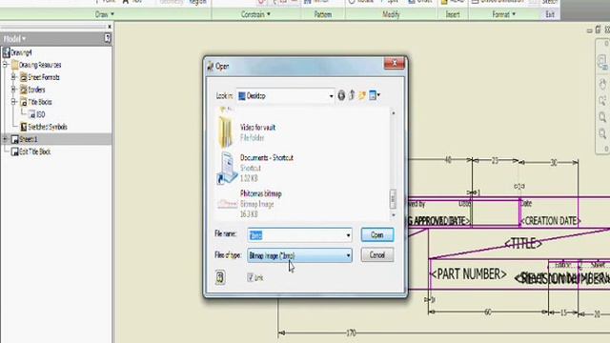This screenshot has height=343, width=610.
Task: Select the Sketched Symbols tree label
Action: tap(48, 127)
